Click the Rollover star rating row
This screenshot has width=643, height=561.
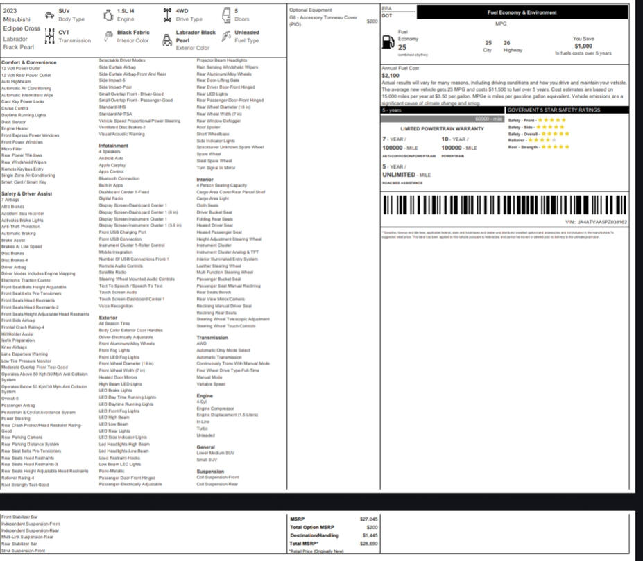532,140
